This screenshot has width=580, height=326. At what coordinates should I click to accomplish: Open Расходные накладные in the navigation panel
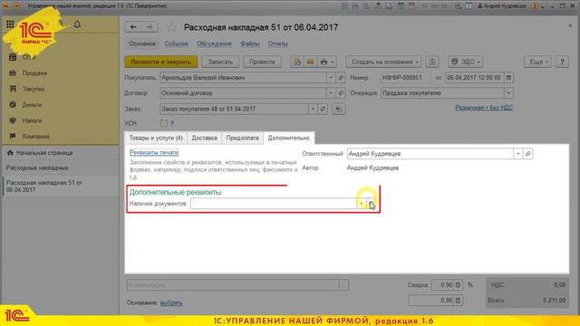tap(37, 168)
